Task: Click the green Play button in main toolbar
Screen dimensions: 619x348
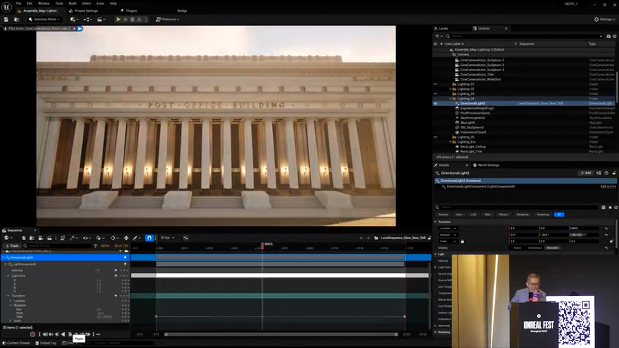Action: tap(118, 19)
